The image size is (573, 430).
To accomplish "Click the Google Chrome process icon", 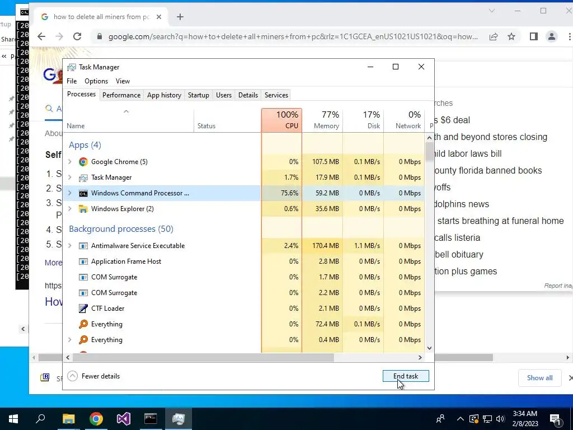I will pos(83,162).
